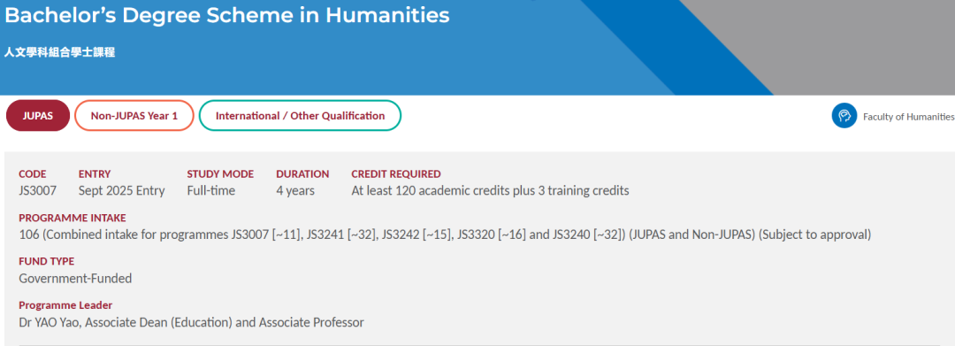This screenshot has width=955, height=346.
Task: Click the STUDY MODE label
Action: [x=220, y=174]
